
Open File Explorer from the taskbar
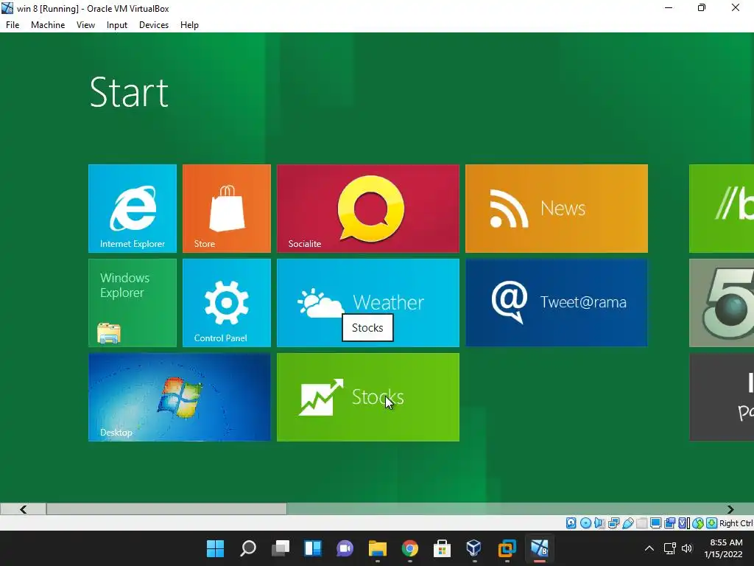[378, 548]
